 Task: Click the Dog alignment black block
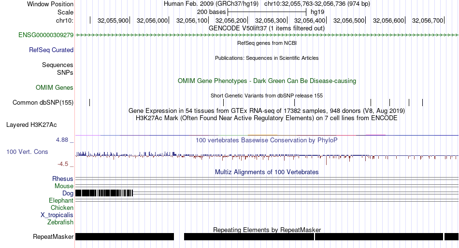click(104, 193)
